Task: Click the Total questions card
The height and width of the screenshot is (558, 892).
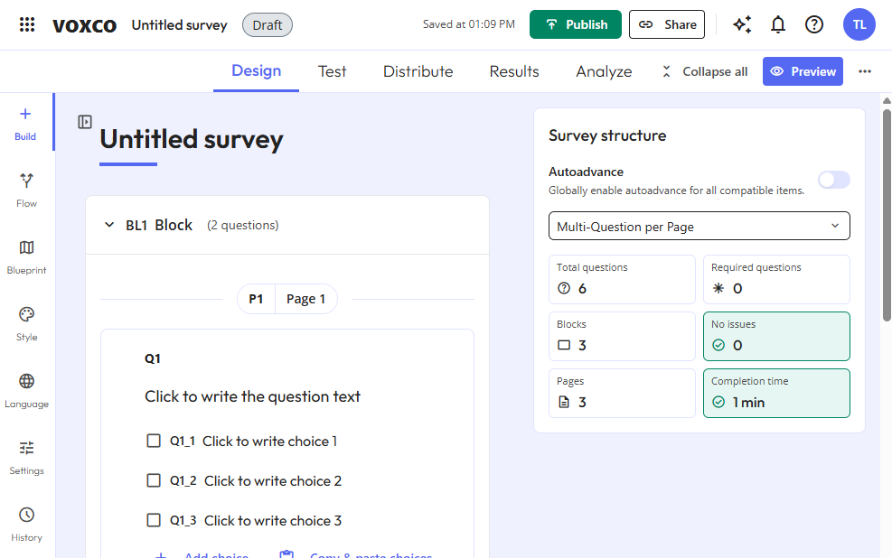Action: [x=622, y=279]
